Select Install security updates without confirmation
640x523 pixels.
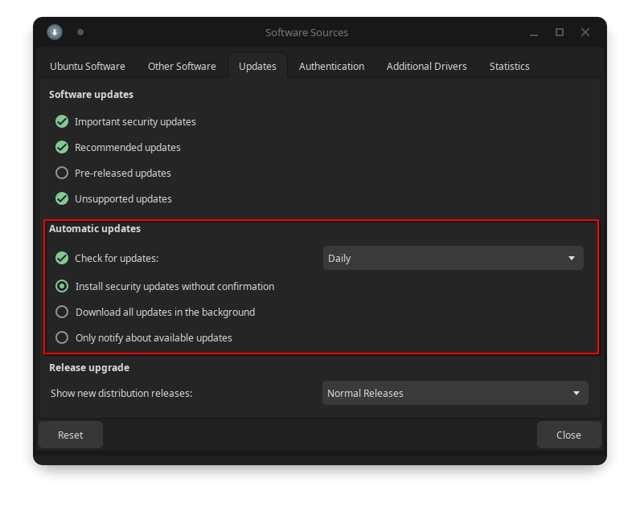(x=62, y=286)
